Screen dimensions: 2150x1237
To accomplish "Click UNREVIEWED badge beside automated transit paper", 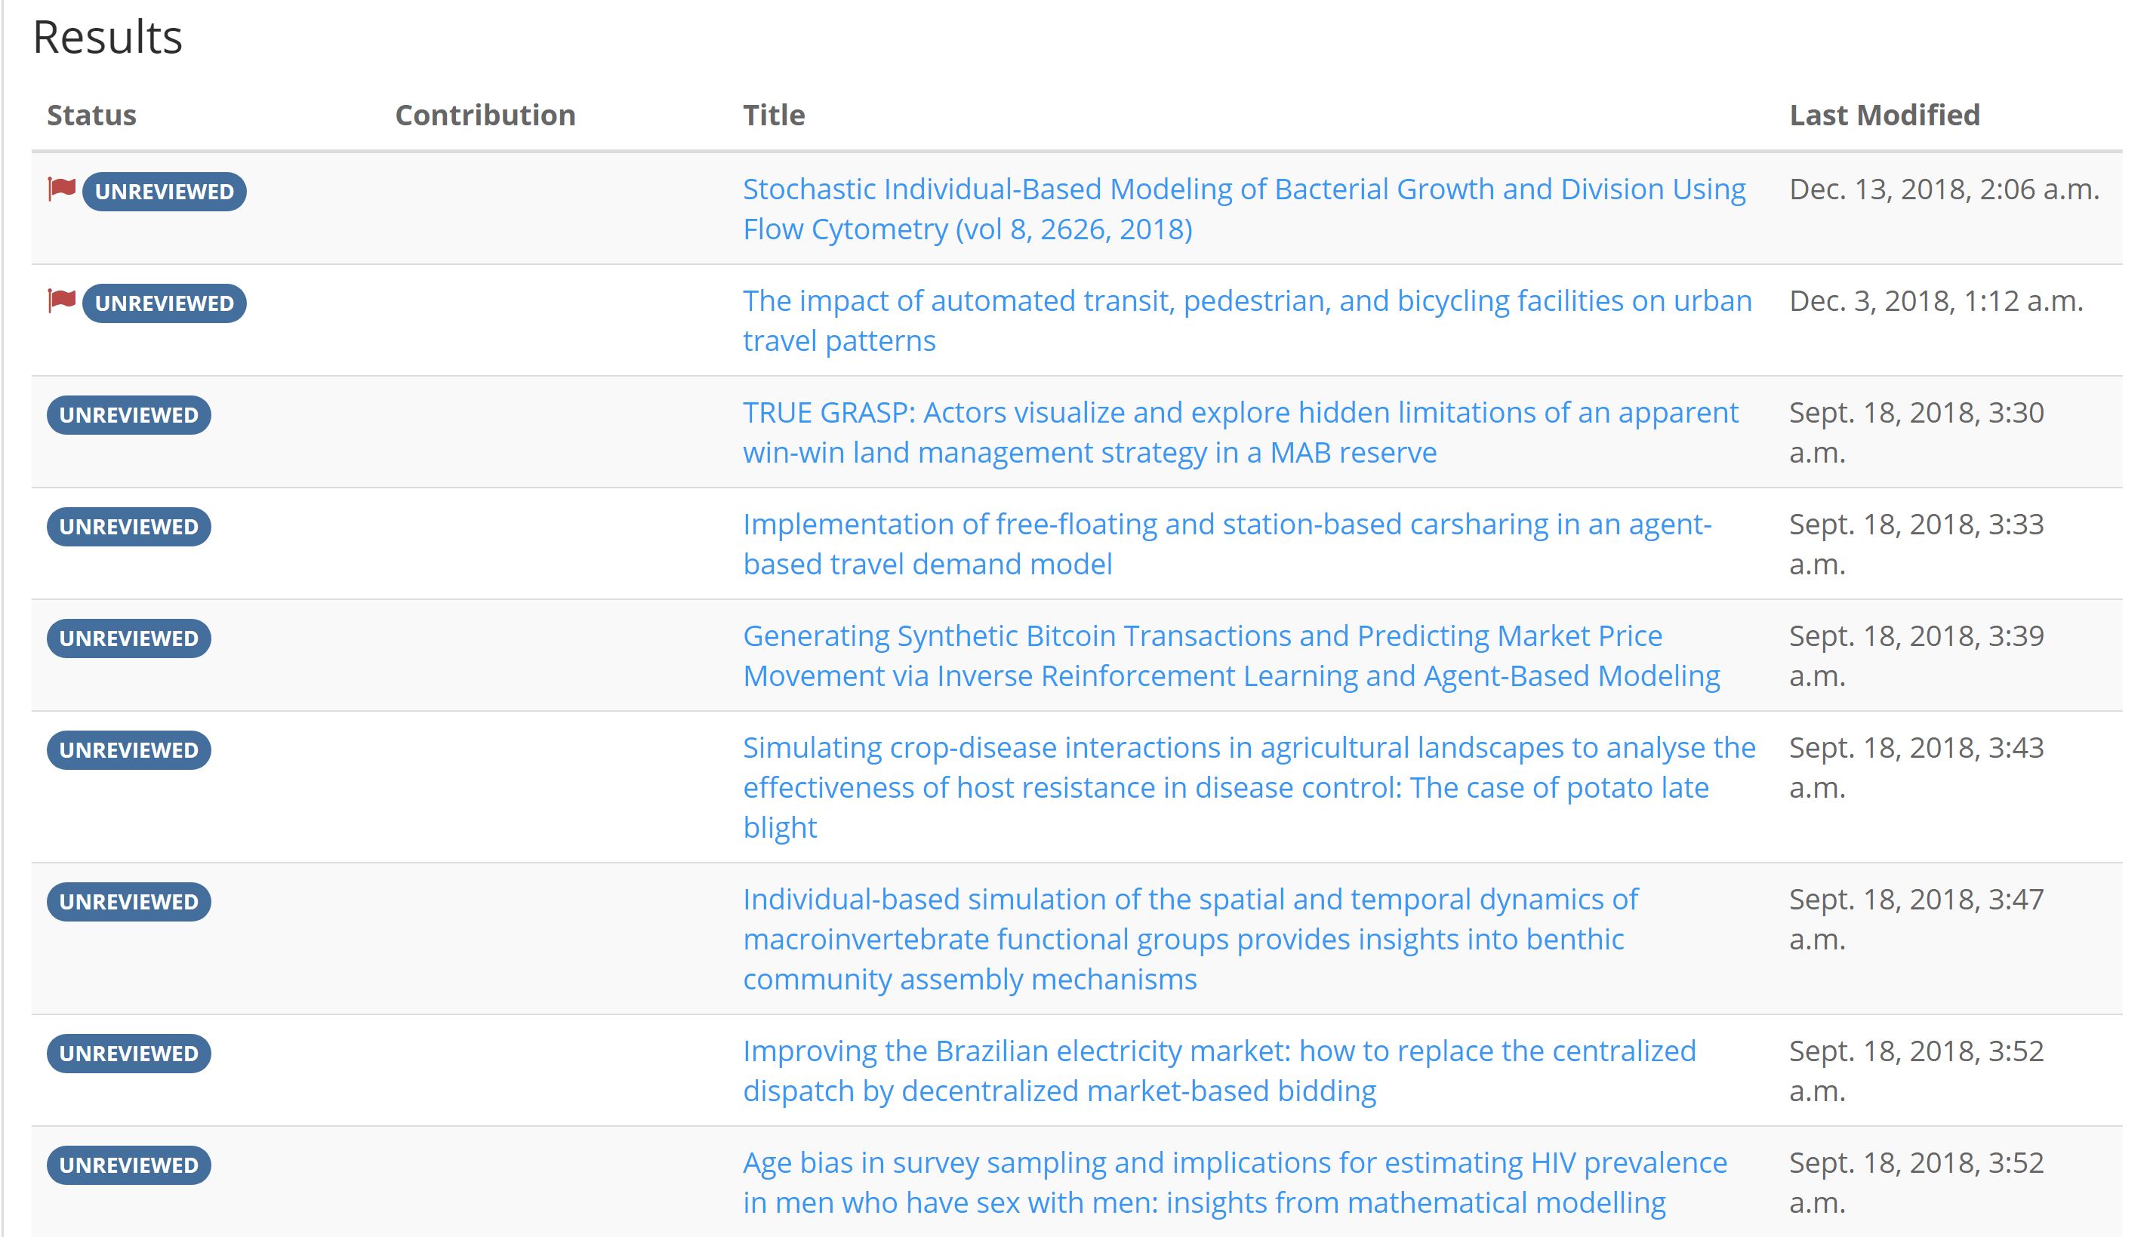I will [164, 303].
